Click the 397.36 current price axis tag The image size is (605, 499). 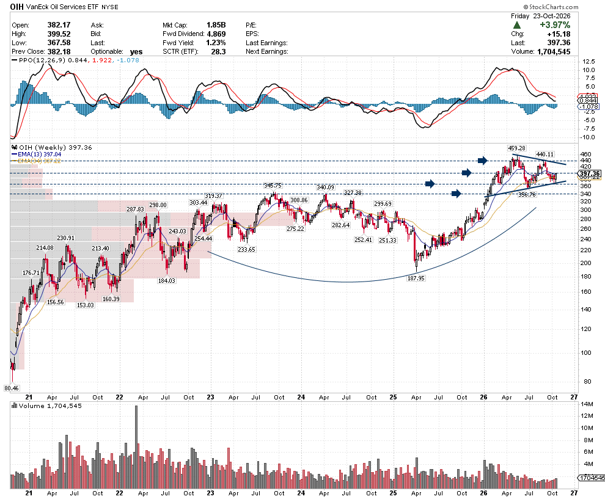[x=590, y=173]
